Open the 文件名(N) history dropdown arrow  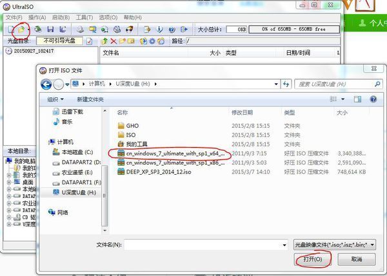click(284, 245)
